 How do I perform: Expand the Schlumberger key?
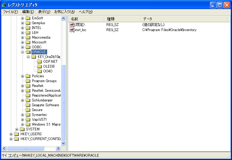[x=22, y=100]
